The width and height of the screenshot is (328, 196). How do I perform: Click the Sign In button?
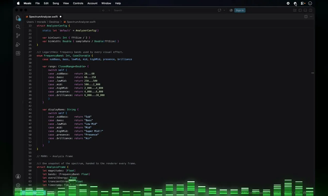tap(240, 10)
